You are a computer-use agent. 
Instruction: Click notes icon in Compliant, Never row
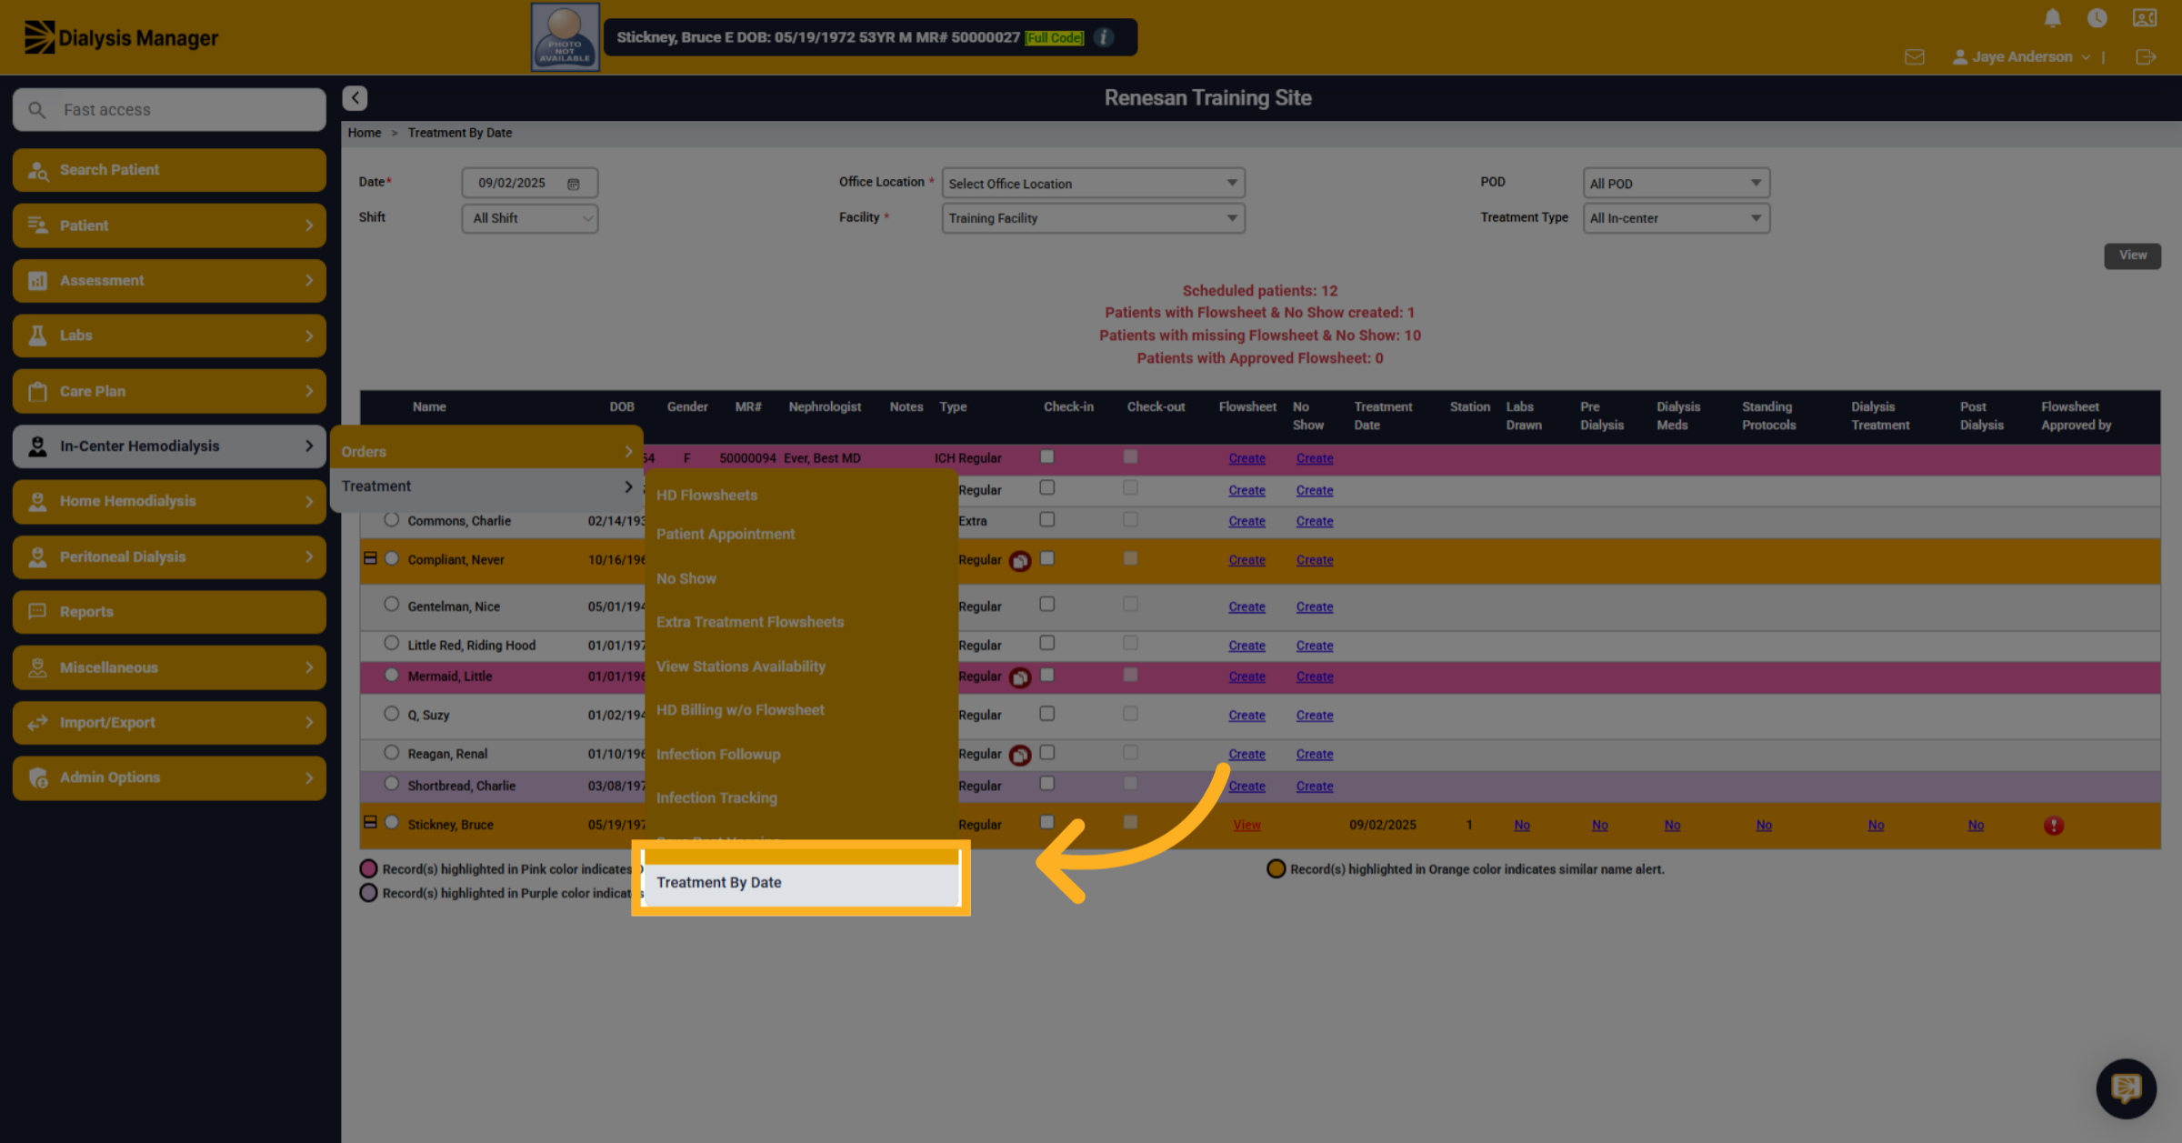point(1020,561)
